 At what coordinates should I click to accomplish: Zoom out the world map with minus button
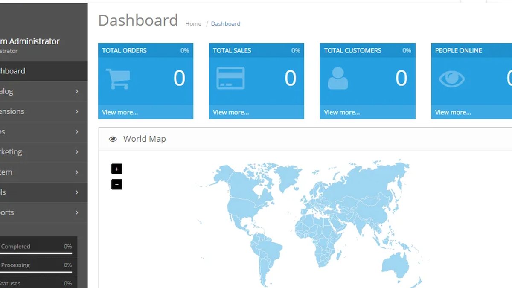pyautogui.click(x=117, y=184)
